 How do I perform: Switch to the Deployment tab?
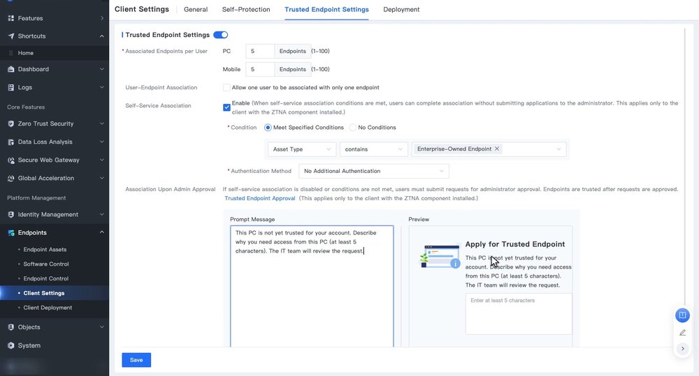tap(401, 9)
